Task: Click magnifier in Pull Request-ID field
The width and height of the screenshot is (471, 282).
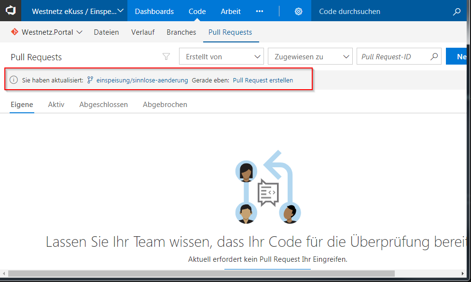Action: [x=434, y=56]
